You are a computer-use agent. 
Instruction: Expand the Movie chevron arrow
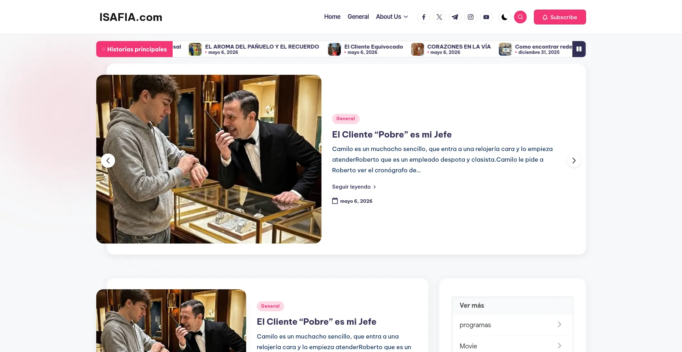(559, 346)
